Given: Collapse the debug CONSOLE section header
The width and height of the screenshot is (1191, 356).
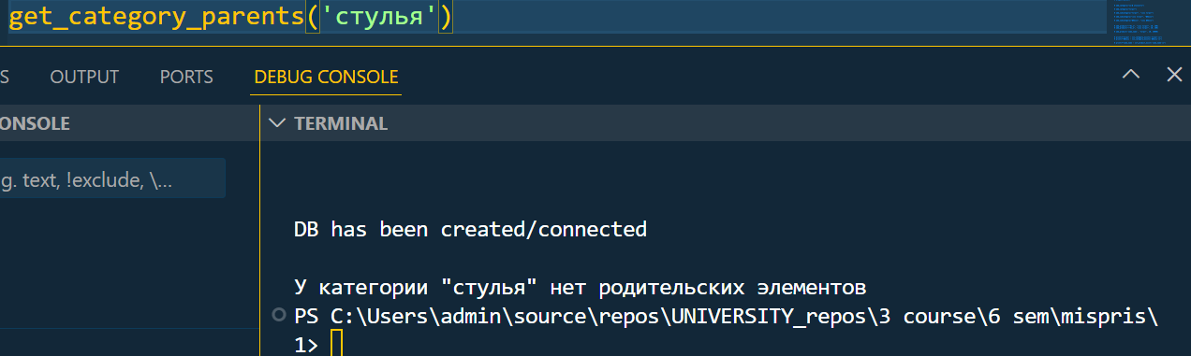Looking at the screenshot, I should pos(35,123).
